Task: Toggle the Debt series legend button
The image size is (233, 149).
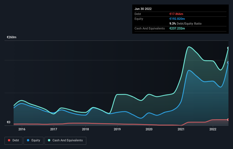Action: (13, 141)
